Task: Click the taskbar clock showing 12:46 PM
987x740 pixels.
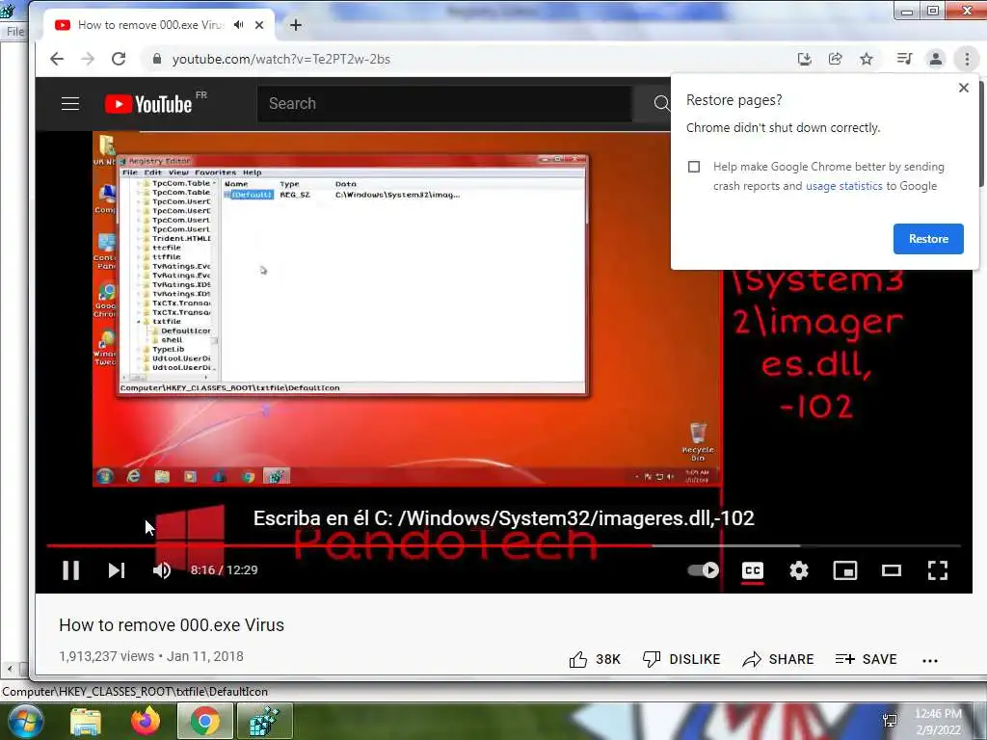Action: point(938,721)
